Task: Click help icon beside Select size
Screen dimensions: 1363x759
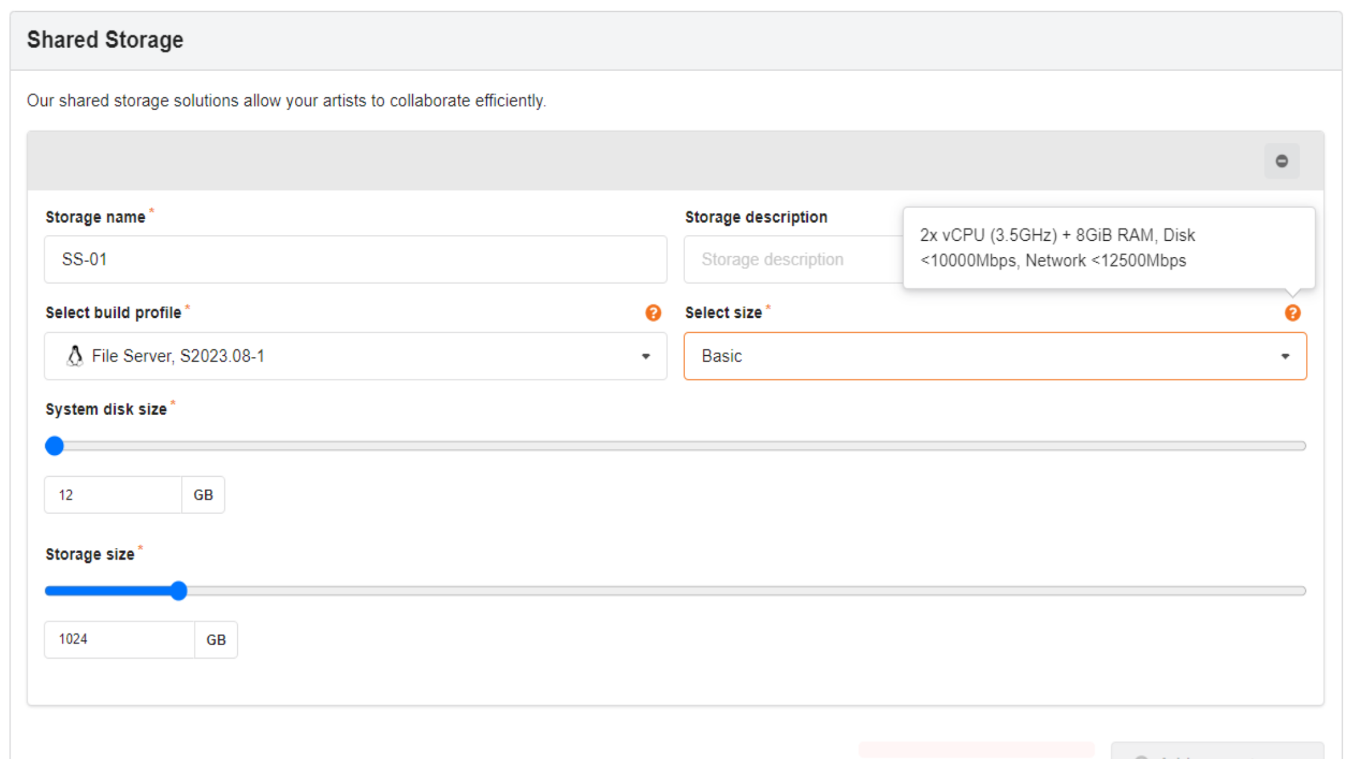Action: pos(1292,312)
